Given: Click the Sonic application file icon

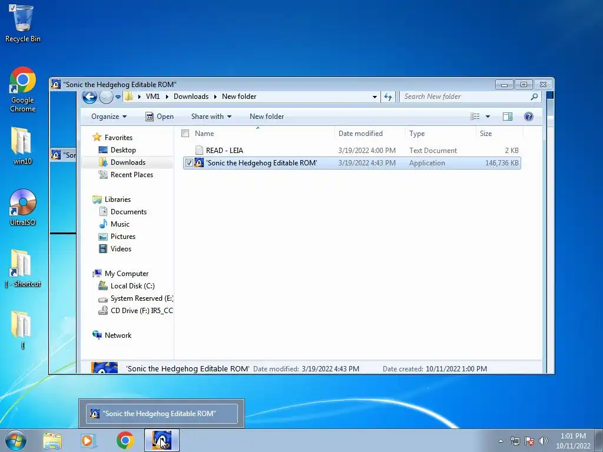Looking at the screenshot, I should (x=199, y=162).
